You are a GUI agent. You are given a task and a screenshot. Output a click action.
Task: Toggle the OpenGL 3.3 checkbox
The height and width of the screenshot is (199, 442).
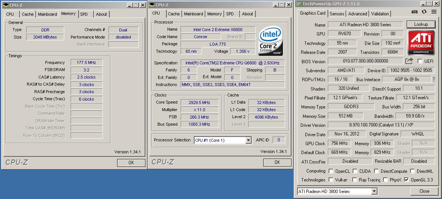pyautogui.click(x=406, y=180)
